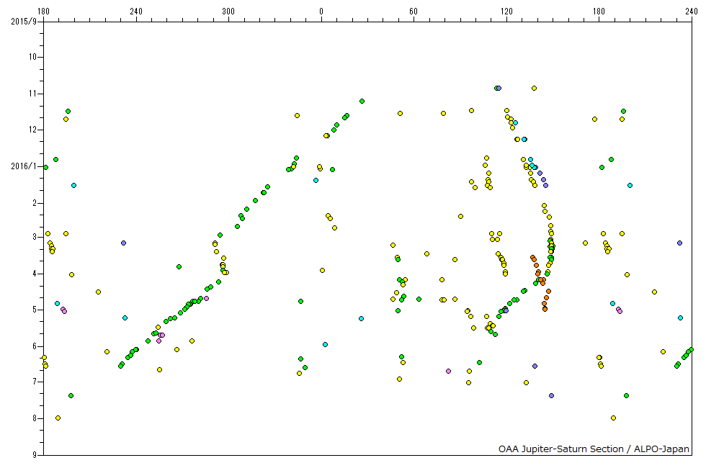Select the lone yellow point near longitude 90 below row 2
Screen dimensions: 706x468
pyautogui.click(x=460, y=217)
